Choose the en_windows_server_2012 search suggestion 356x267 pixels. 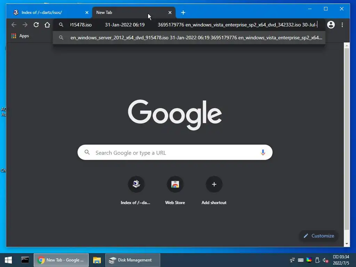click(x=189, y=38)
